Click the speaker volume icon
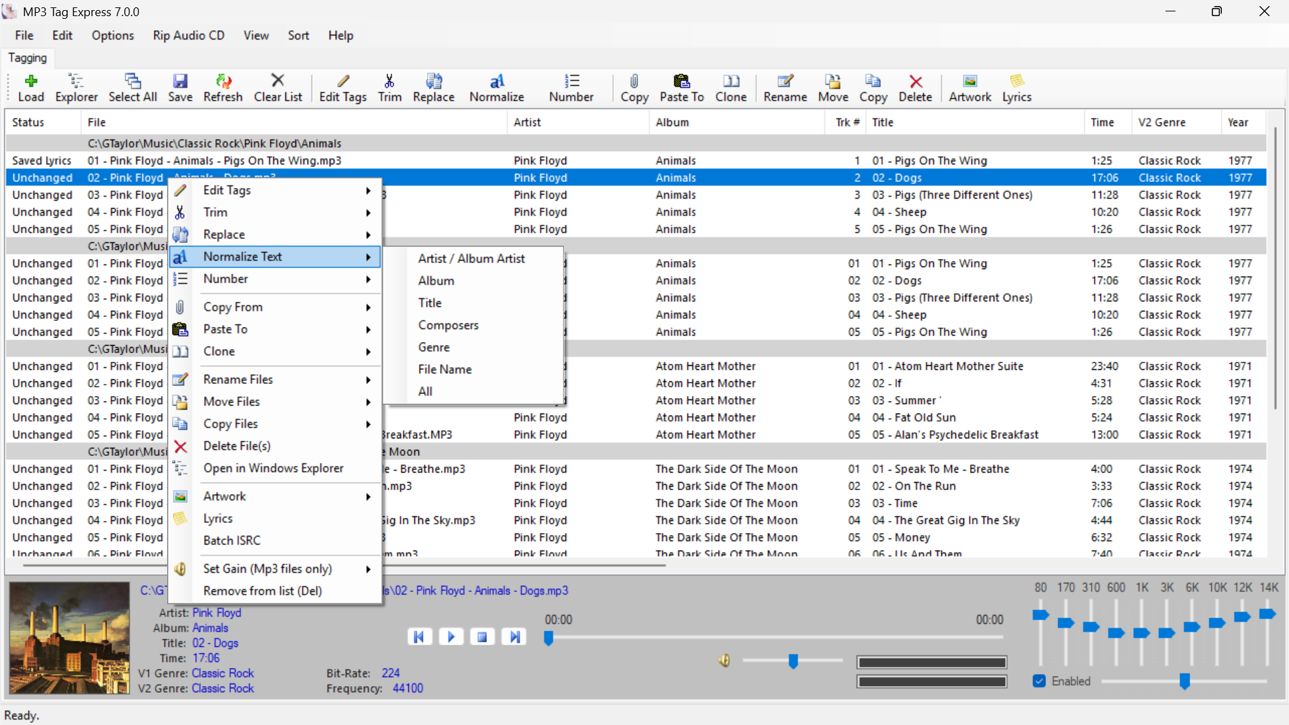 [724, 661]
